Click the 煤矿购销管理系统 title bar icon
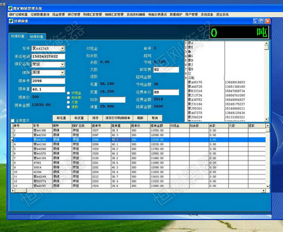 (10, 8)
